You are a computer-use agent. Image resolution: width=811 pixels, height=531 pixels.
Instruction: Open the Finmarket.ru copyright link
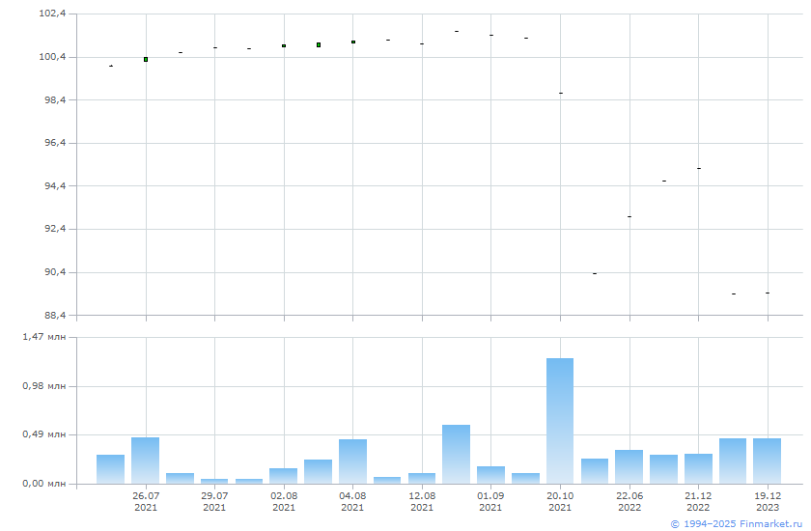click(736, 524)
